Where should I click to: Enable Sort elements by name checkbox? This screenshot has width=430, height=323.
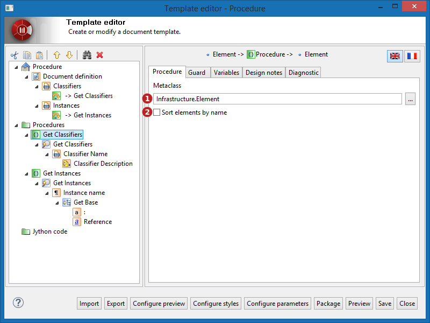pos(156,113)
